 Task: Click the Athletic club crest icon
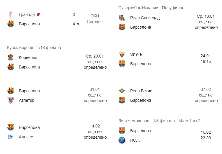pos(11,100)
